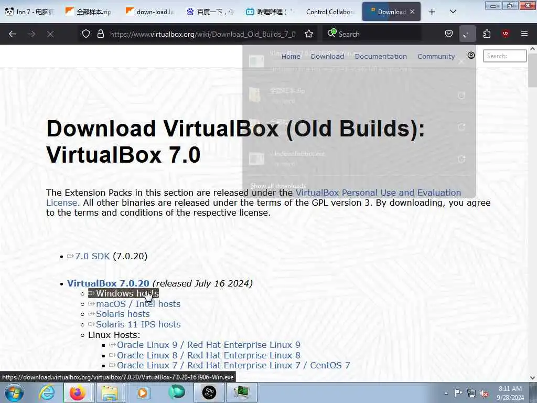Screen dimensions: 537x403
Task: Open the VirtualBox 7.0.20 changelog link
Action: coord(108,283)
